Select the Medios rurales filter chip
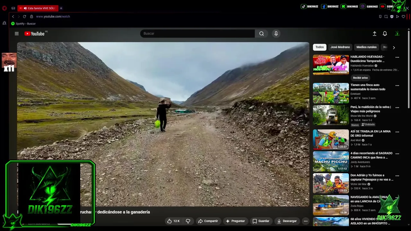Screen dimensions: 411x231 pyautogui.click(x=366, y=47)
